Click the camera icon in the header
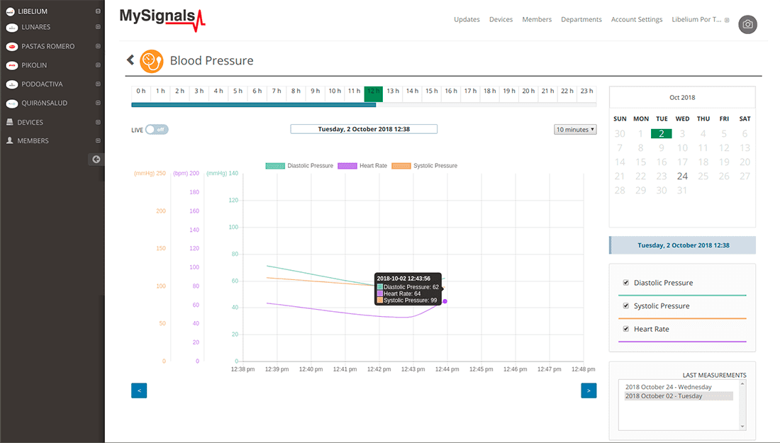The width and height of the screenshot is (780, 443). 747,24
